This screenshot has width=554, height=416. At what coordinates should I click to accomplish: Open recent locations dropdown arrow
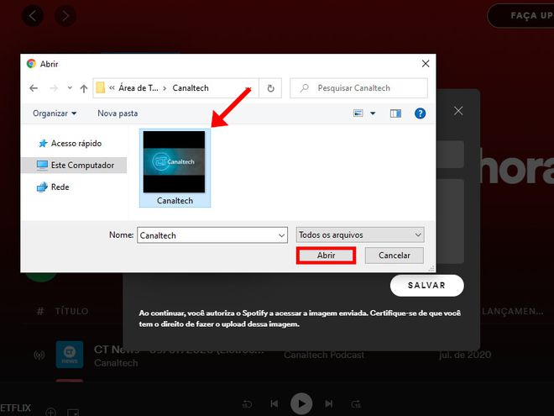click(70, 87)
